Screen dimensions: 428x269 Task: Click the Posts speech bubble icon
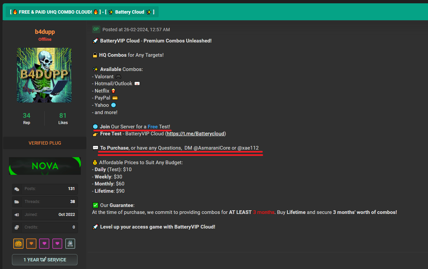17,189
